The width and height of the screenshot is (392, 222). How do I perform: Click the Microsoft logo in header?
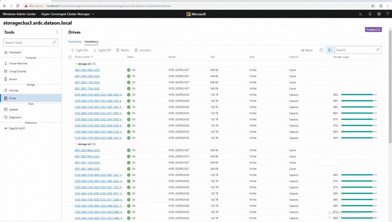pos(196,14)
